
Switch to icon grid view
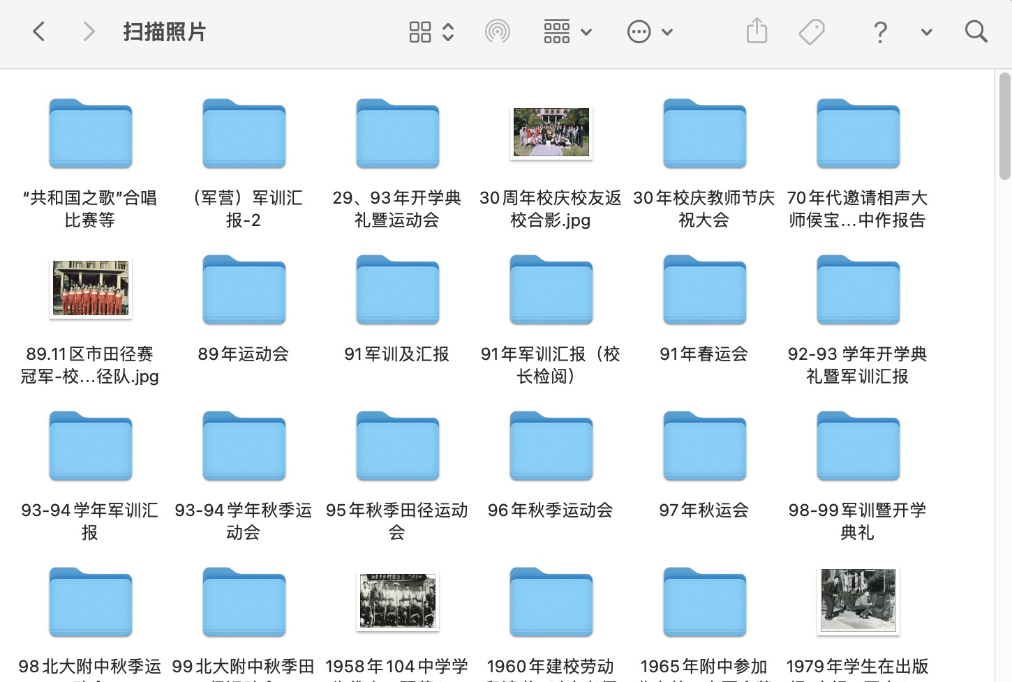point(420,31)
